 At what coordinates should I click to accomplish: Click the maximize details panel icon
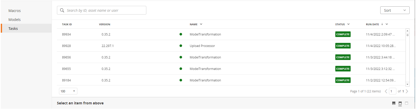(407, 103)
